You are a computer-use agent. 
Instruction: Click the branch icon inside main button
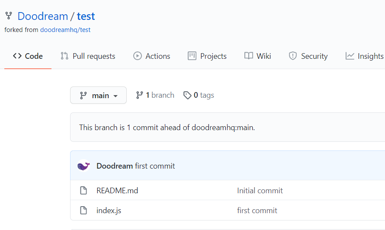pos(83,95)
